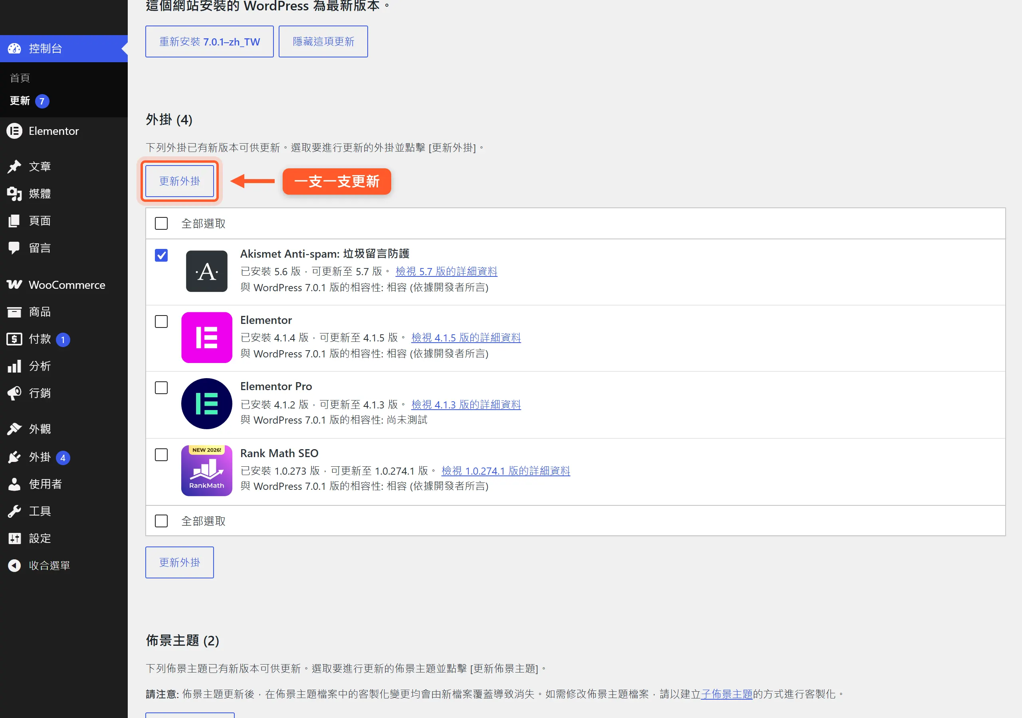Click the Elementor Pro title text
Screen dimensions: 1022x718
[x=276, y=386]
